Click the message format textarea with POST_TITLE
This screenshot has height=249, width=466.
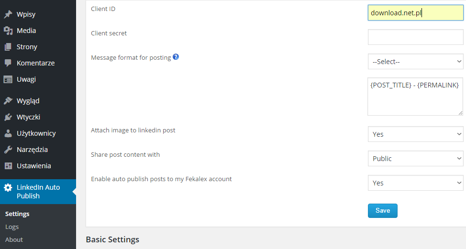(415, 97)
